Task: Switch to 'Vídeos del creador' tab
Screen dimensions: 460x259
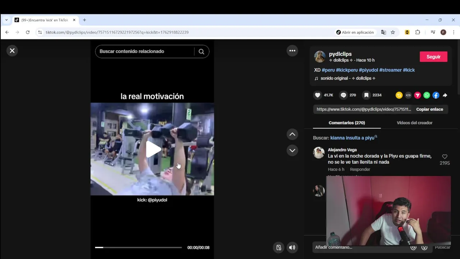Action: [414, 123]
